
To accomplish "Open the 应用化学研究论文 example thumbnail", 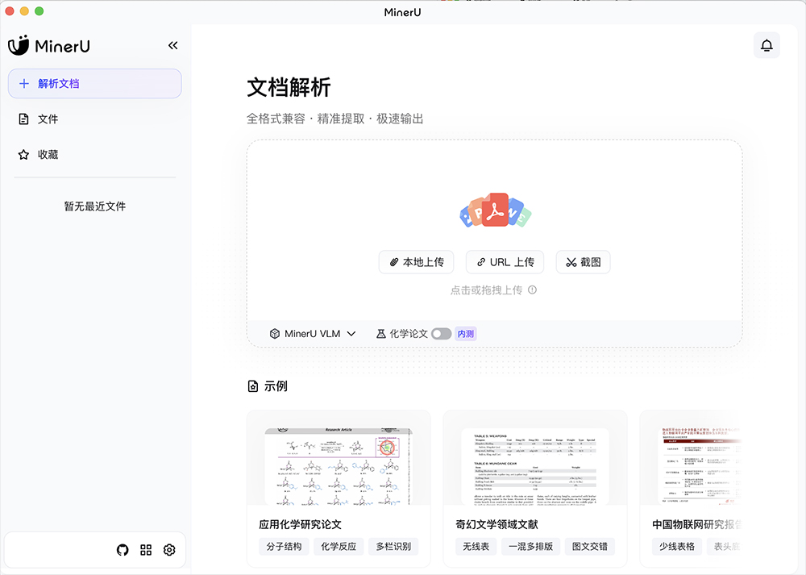I will [337, 468].
